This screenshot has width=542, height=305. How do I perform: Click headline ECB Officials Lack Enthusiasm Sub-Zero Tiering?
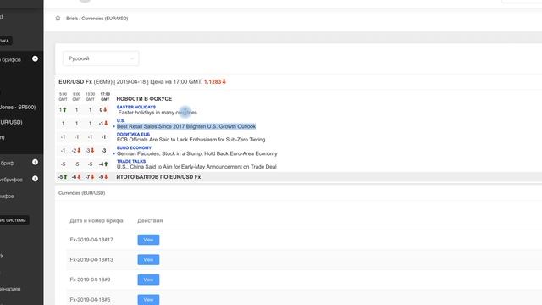tap(191, 140)
